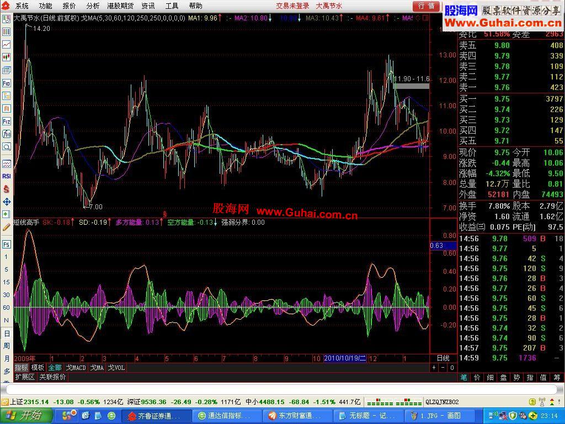Image resolution: width=565 pixels, height=424 pixels.
Task: Open the 关联报价 tab
Action: 52,377
